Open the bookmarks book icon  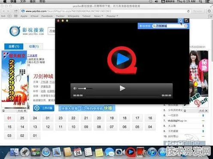9,16
